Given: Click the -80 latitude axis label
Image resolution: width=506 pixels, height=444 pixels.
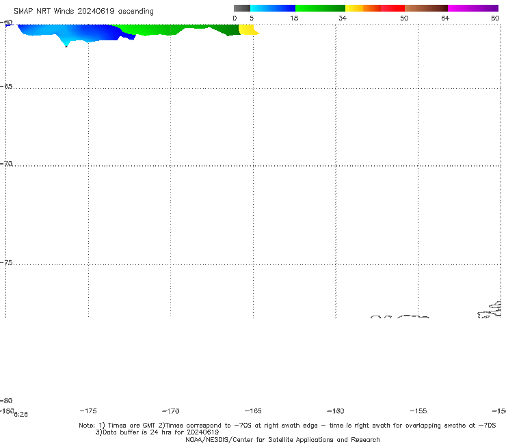Looking at the screenshot, I should point(6,400).
